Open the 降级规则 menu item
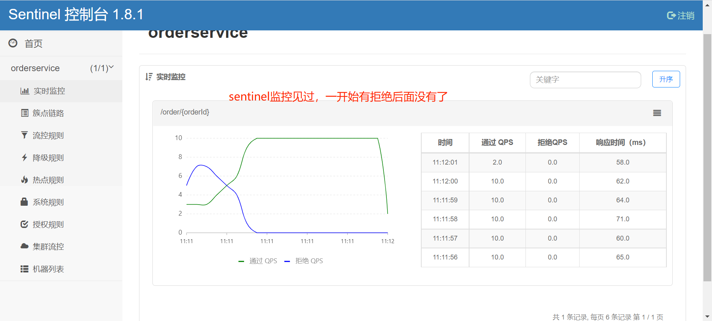Viewport: 712px width, 321px height. click(61, 158)
